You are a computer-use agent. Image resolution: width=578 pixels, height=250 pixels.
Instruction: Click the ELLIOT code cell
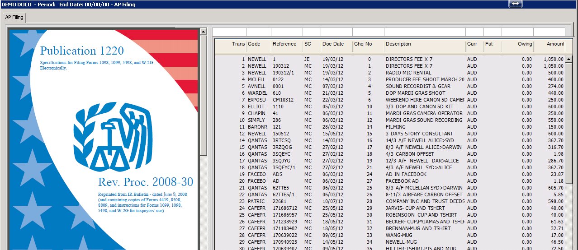coord(256,106)
